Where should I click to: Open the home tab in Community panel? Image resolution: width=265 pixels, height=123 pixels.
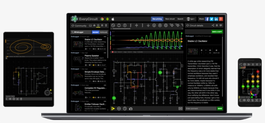point(94,26)
